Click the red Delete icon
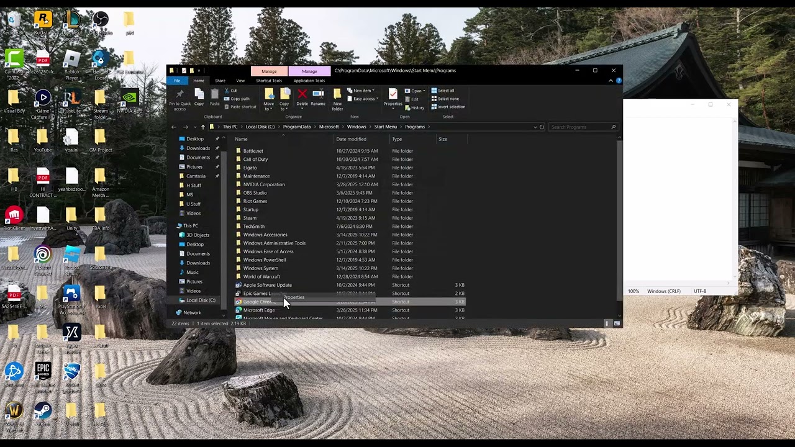The width and height of the screenshot is (795, 447). point(302,94)
